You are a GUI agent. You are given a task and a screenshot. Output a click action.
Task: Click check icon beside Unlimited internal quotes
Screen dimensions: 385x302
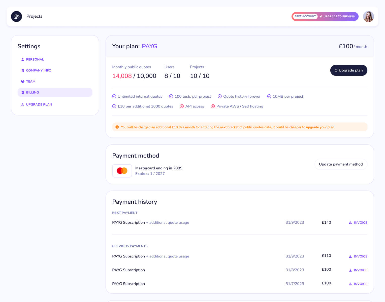(x=114, y=96)
